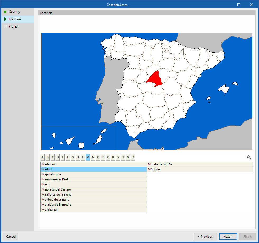Image resolution: width=259 pixels, height=243 pixels.
Task: Filter locations by letter O
Action: coord(98,157)
